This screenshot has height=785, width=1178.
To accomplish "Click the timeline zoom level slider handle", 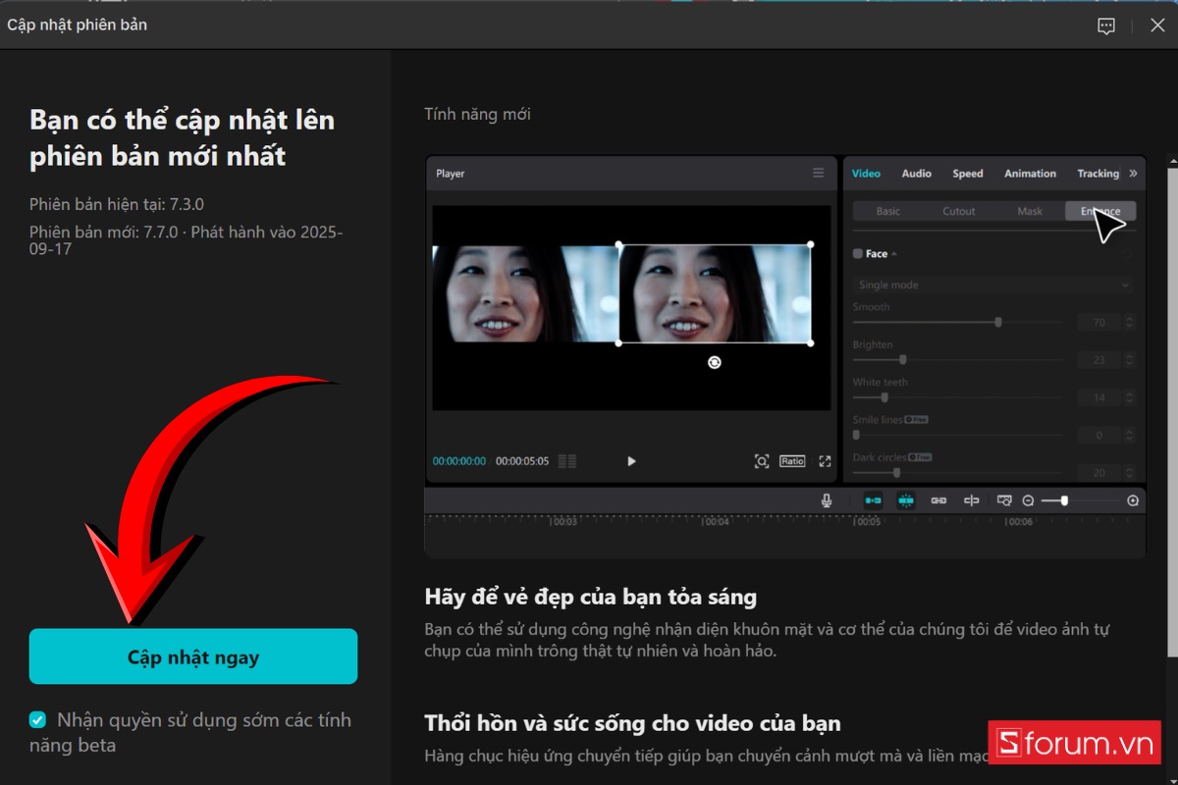I will pyautogui.click(x=1064, y=500).
